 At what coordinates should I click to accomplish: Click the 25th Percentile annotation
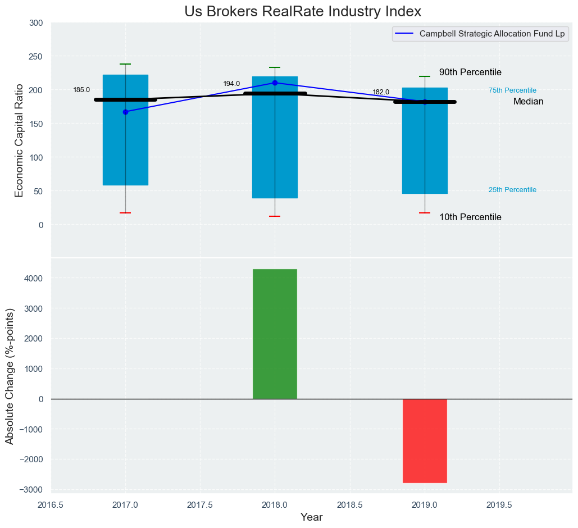pos(512,190)
